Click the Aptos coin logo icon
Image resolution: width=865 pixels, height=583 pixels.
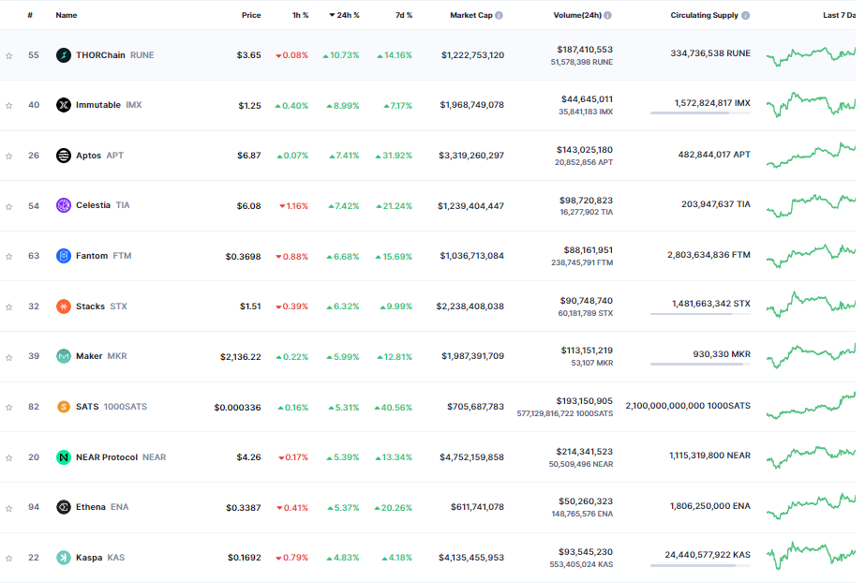pos(64,156)
